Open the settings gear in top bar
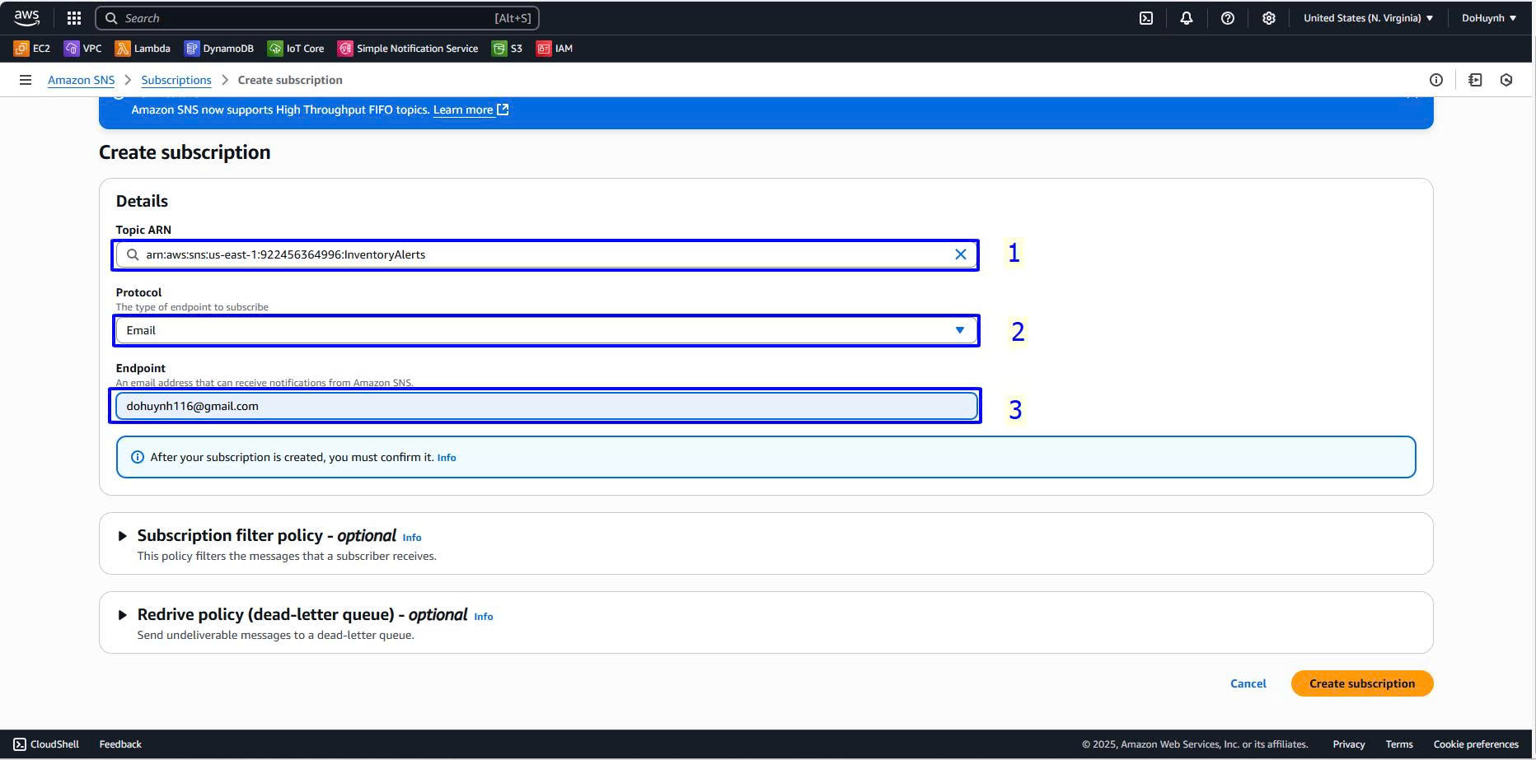This screenshot has height=760, width=1536. 1269,18
